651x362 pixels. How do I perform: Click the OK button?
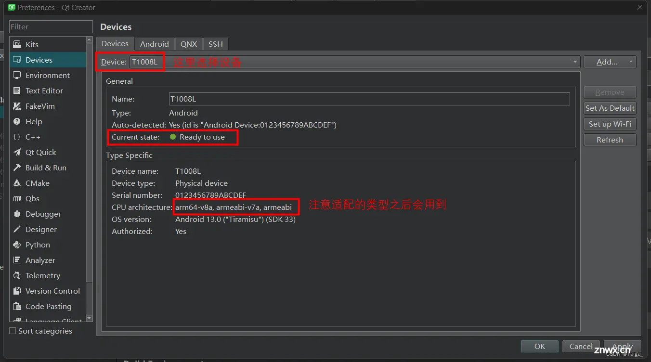539,346
